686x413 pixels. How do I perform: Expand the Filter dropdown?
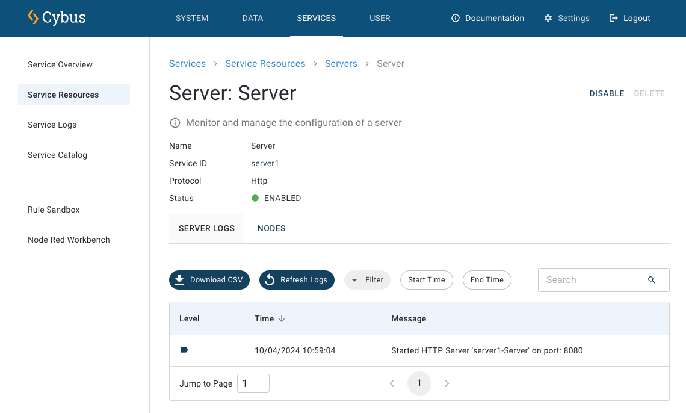367,280
